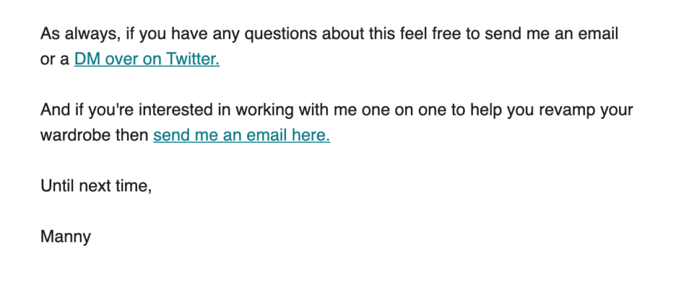The height and width of the screenshot is (295, 681).
Task: Click the words "As always," at paragraph start
Action: tap(80, 34)
